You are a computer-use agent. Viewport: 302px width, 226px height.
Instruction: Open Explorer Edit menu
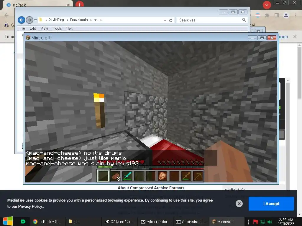(33, 29)
